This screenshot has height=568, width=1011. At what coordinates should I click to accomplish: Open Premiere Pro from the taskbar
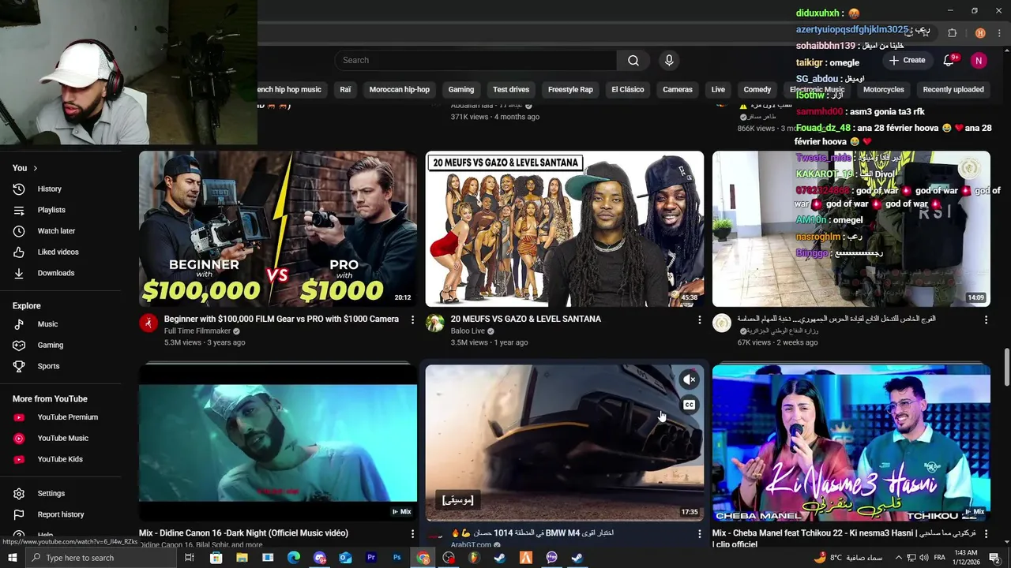click(371, 558)
